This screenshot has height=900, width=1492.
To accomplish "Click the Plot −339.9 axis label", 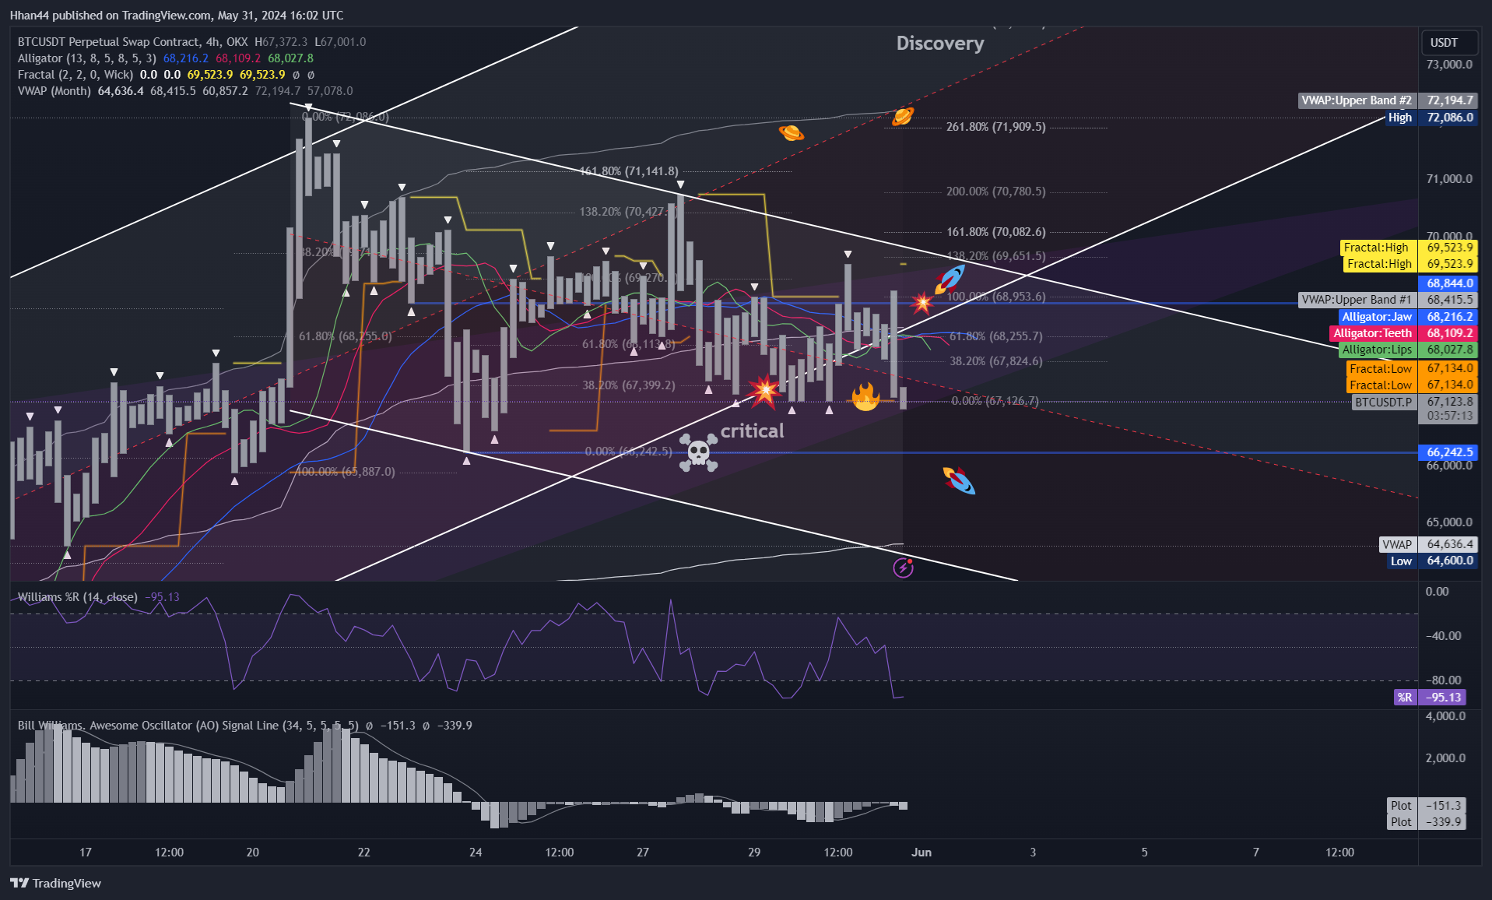I will tap(1427, 822).
